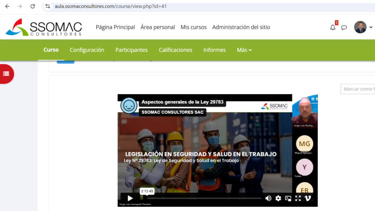Viewport: 375px width, 211px height.
Task: Click SSOMAC Consultores logo
Action: [x=43, y=27]
